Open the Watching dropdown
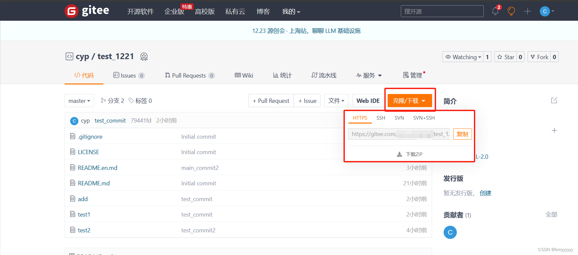Screen dimensions: 578x255 click(463, 57)
